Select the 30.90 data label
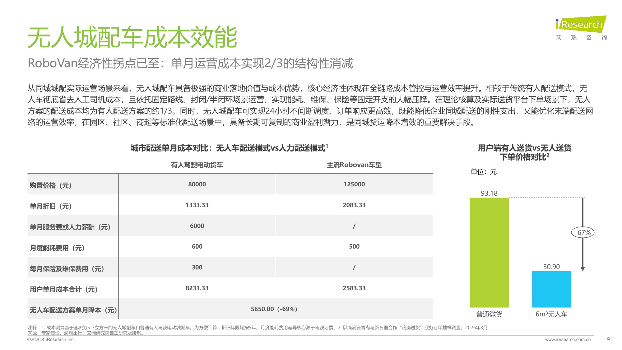Screen dimensions: 622x350 pos(551,267)
